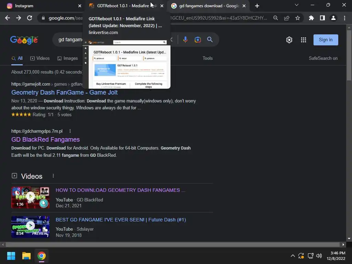Viewport: 352px width, 264px height.
Task: Click the Chrome taskbar icon
Action: (42, 256)
